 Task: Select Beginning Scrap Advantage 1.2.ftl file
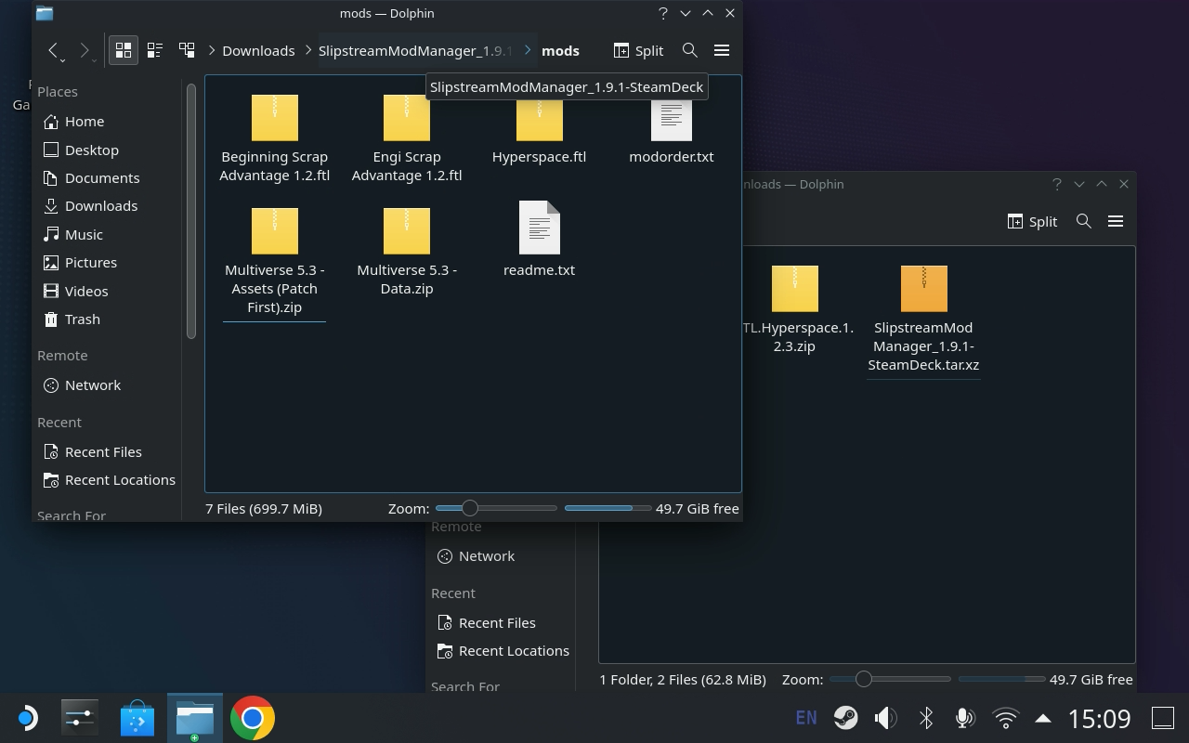(x=275, y=137)
